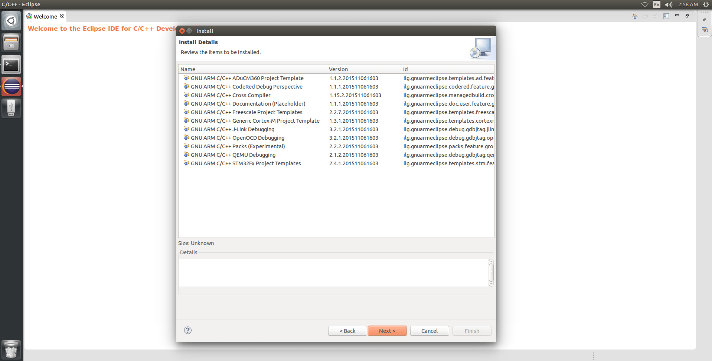Select GNU ARM C/C++ Packs (Experimental)

point(238,146)
